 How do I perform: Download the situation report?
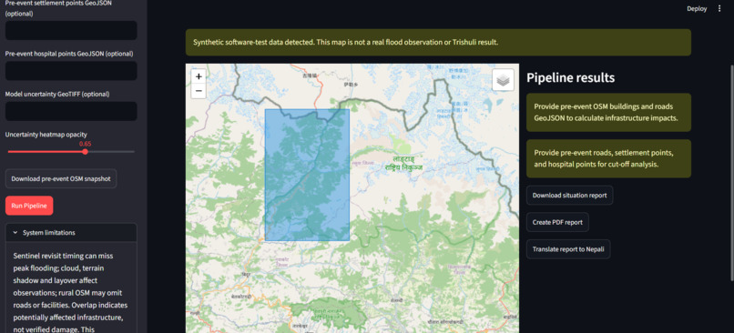coord(570,195)
